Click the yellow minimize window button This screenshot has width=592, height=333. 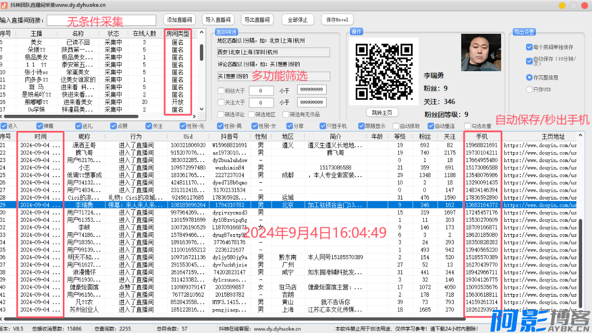pyautogui.click(x=562, y=5)
